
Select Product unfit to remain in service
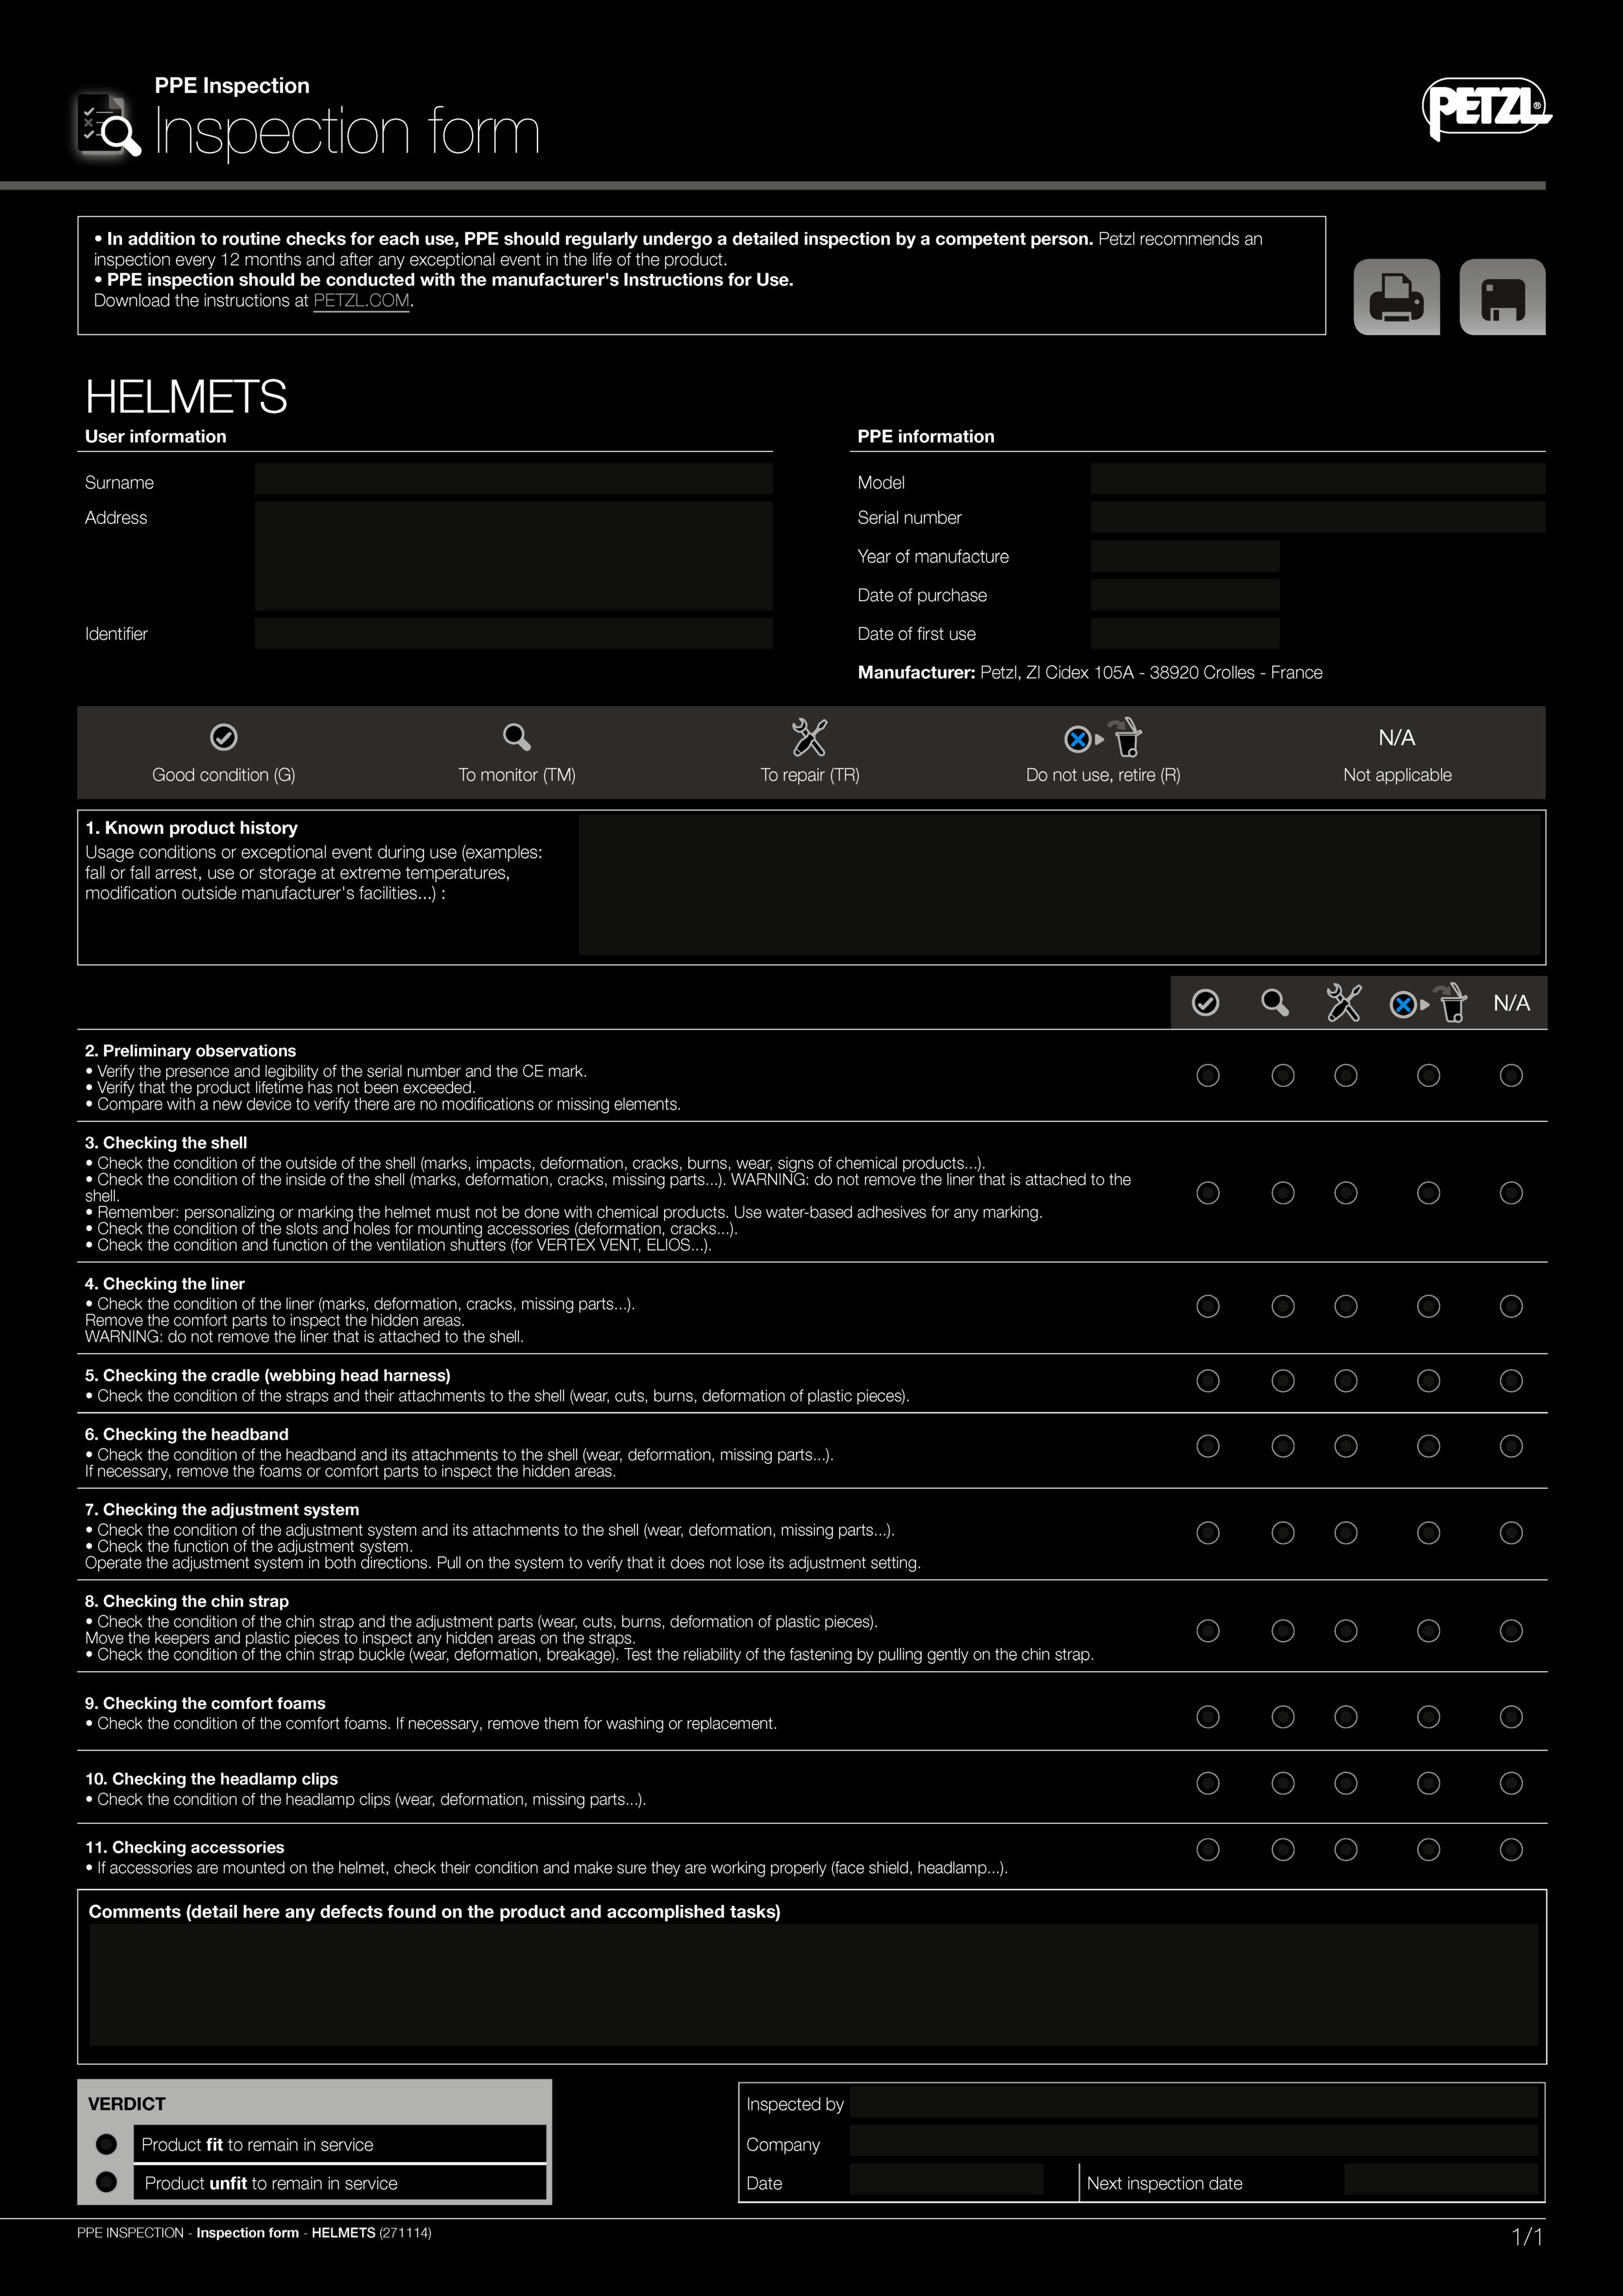click(x=106, y=2182)
